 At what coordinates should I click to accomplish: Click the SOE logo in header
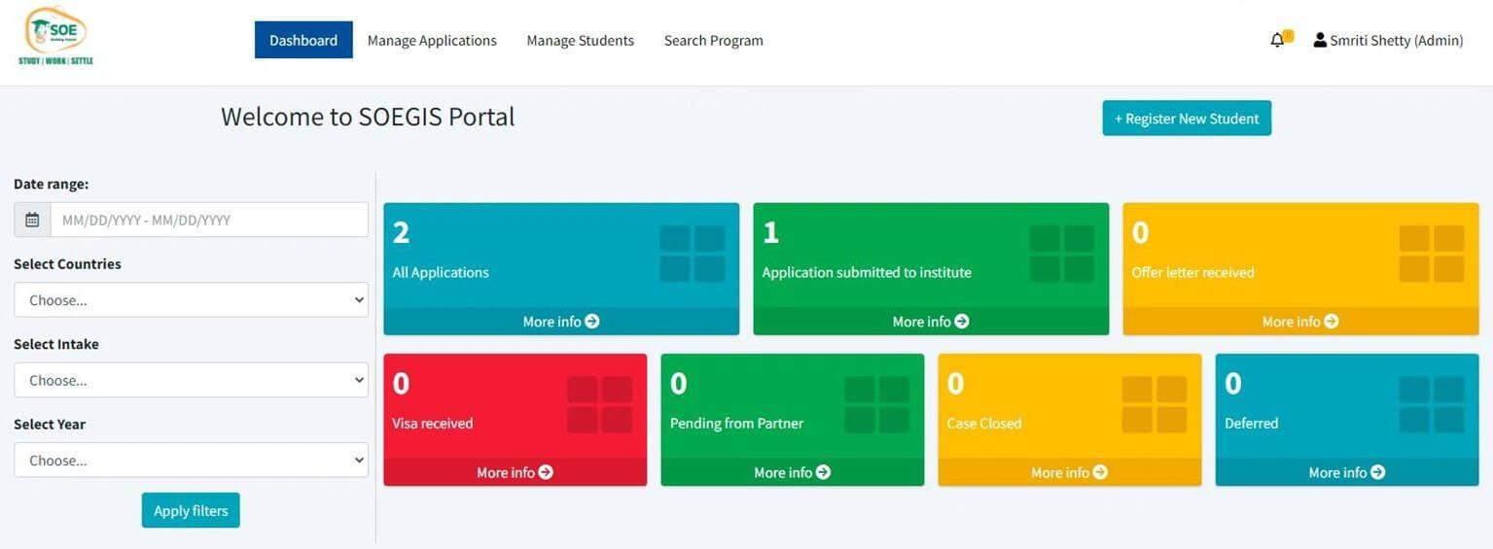tap(56, 38)
